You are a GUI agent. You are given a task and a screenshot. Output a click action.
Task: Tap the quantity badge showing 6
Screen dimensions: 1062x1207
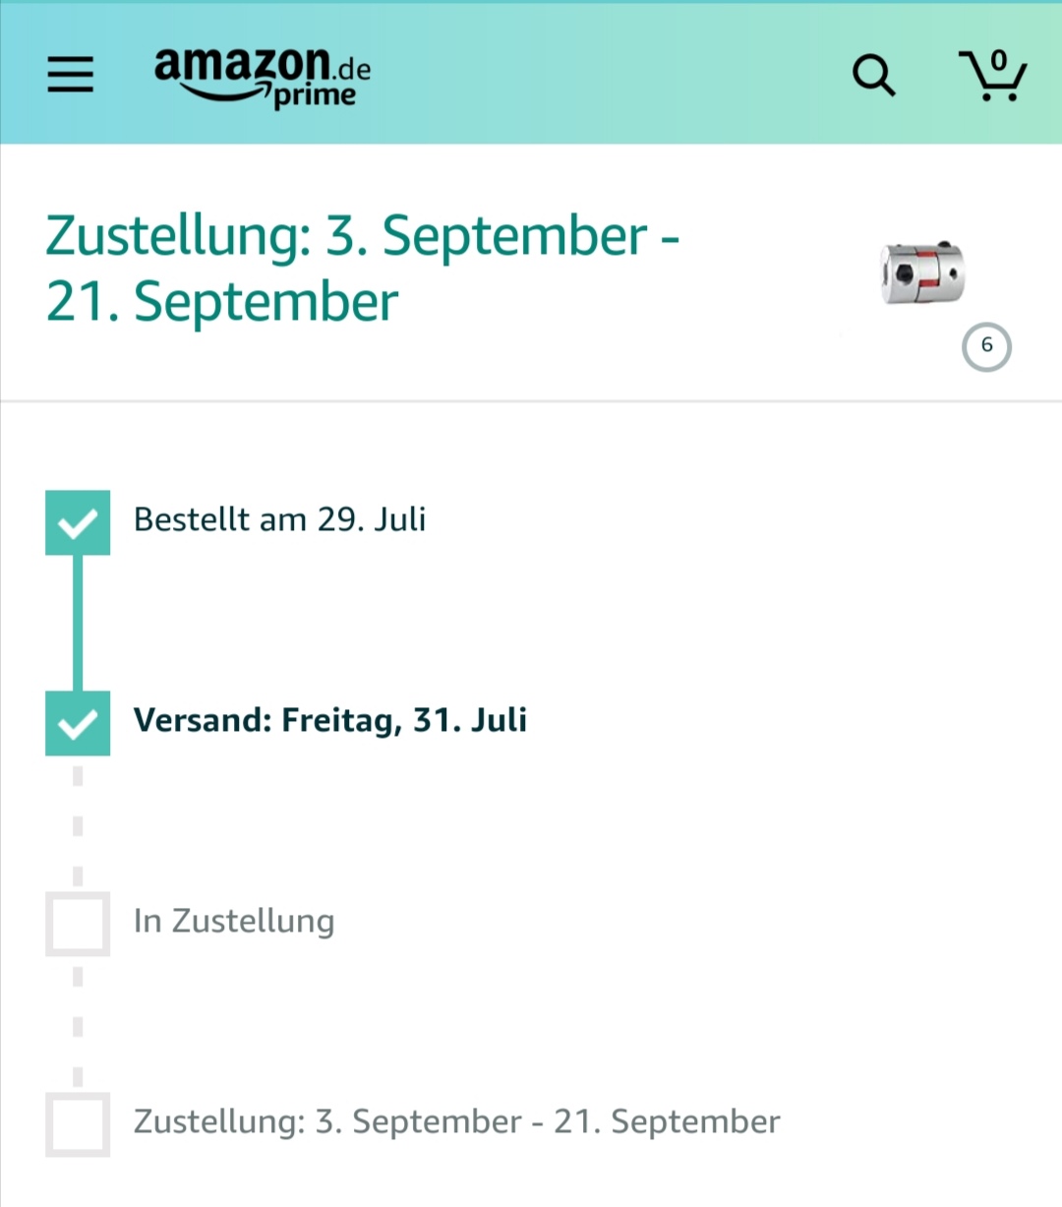[x=986, y=346]
